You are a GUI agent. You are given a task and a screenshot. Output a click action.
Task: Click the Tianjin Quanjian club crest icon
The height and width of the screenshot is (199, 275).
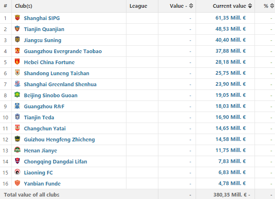point(17,29)
